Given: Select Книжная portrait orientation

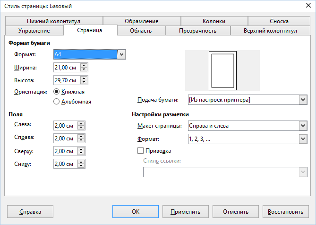Looking at the screenshot, I should [57, 91].
